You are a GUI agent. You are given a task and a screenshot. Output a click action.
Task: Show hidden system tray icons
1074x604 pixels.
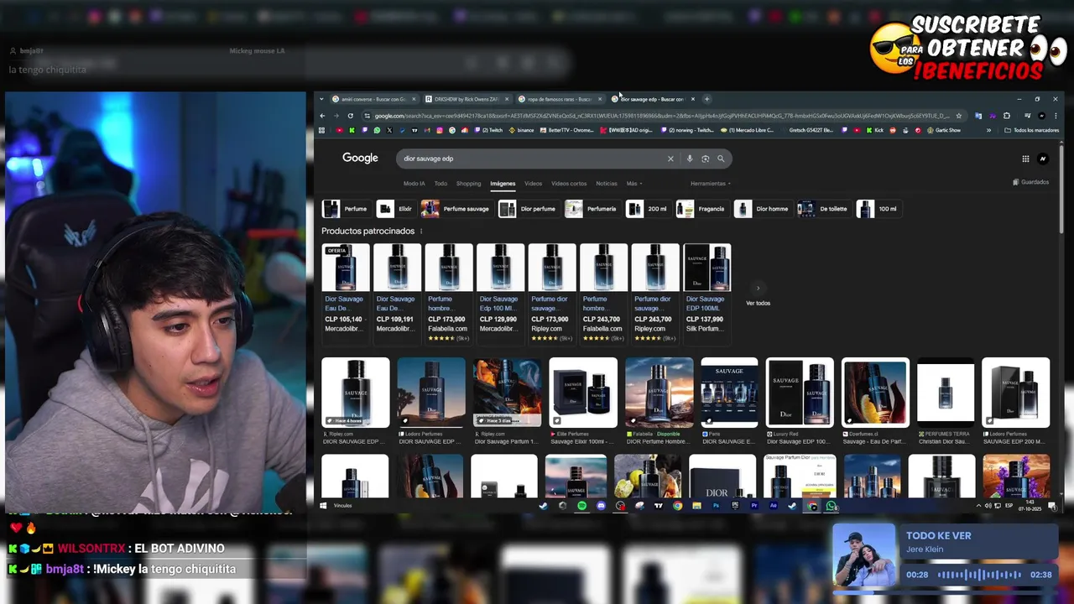coord(978,506)
